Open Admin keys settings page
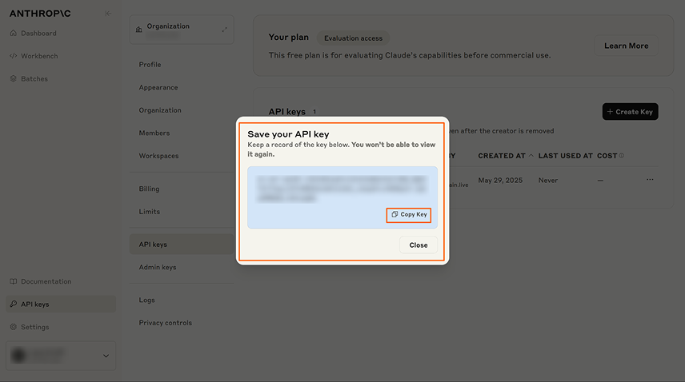The image size is (685, 382). [x=158, y=267]
